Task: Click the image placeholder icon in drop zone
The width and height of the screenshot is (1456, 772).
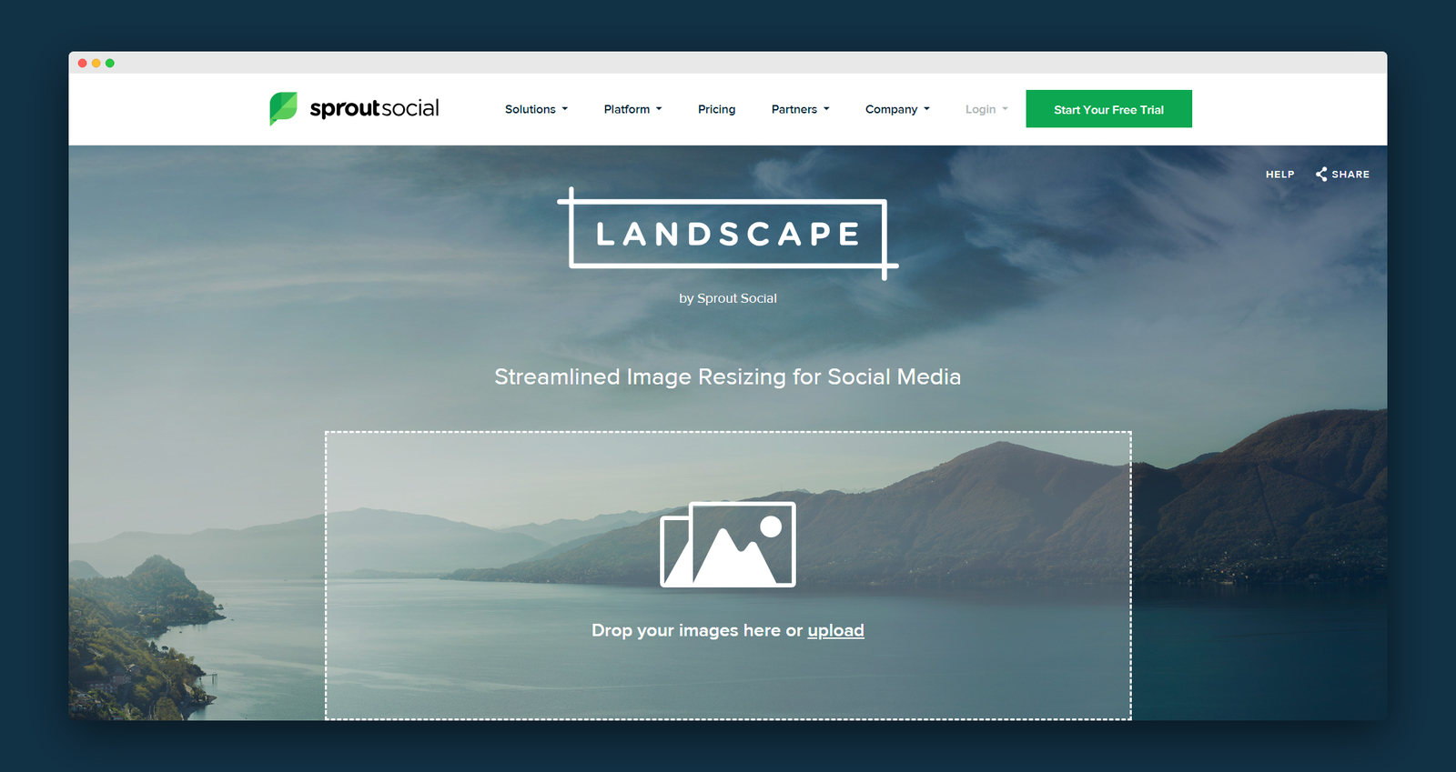Action: pos(728,544)
